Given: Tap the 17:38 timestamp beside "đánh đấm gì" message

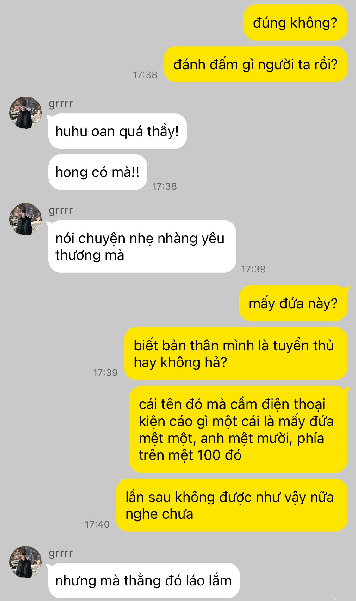Looking at the screenshot, I should (x=145, y=75).
